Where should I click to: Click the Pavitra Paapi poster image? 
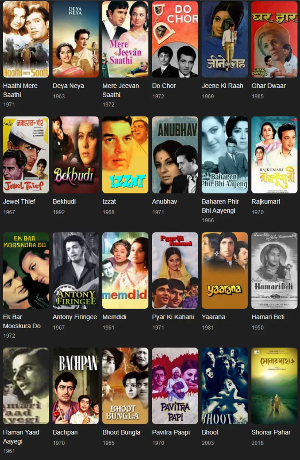tap(175, 386)
